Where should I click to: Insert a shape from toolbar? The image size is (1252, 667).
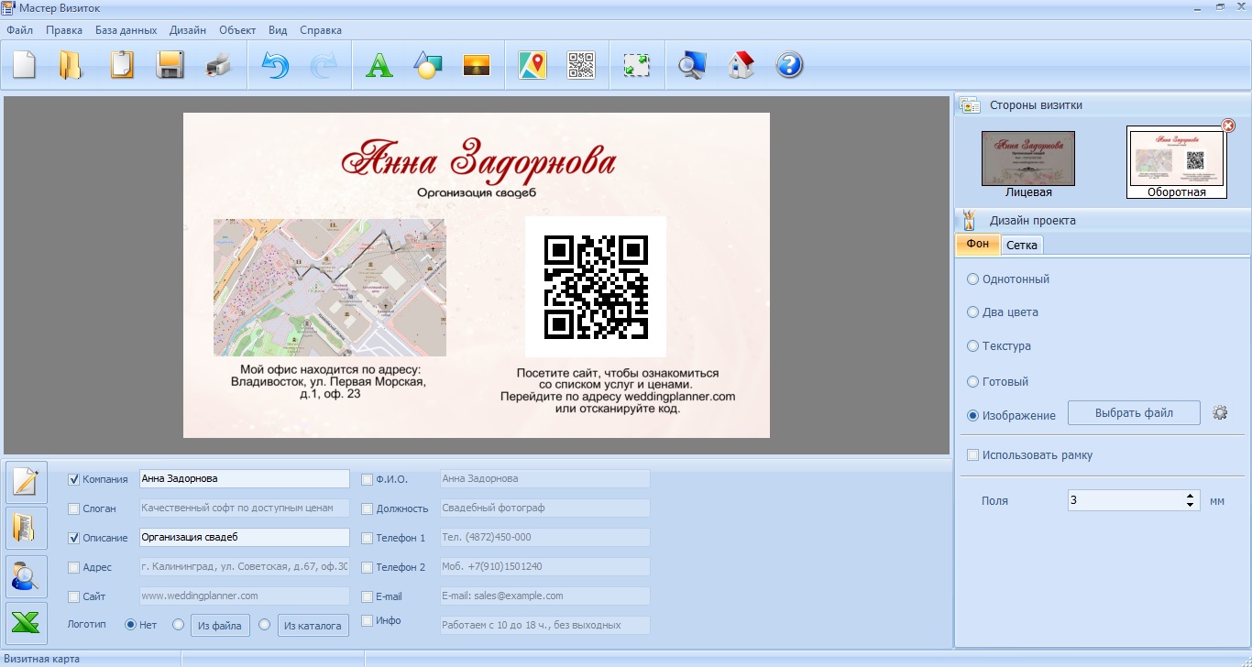[x=428, y=65]
